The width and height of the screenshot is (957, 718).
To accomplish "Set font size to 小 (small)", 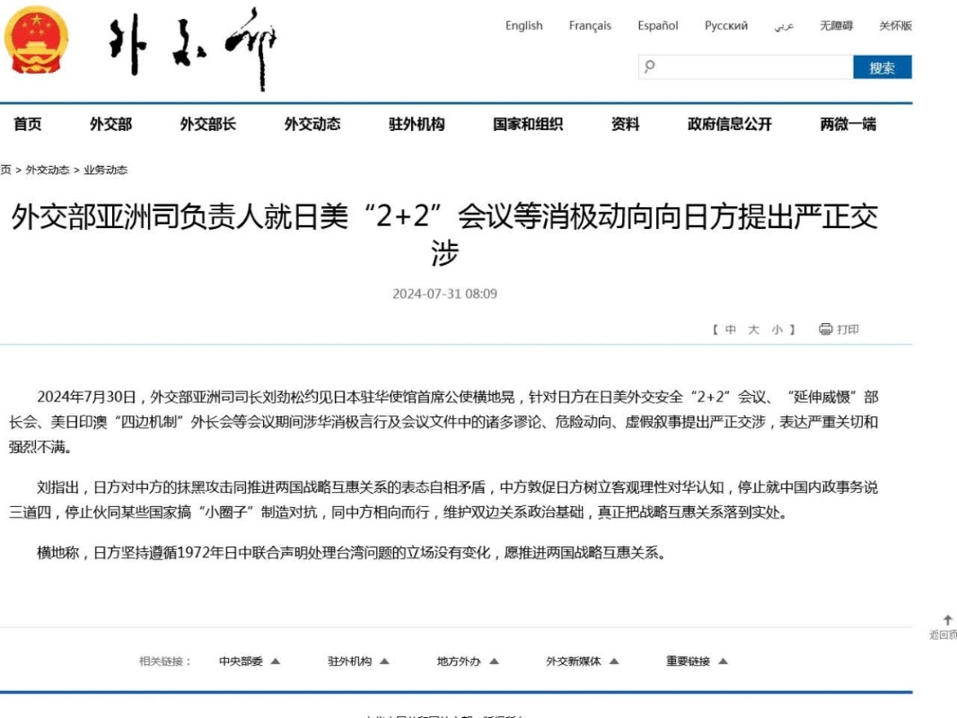I will [777, 329].
